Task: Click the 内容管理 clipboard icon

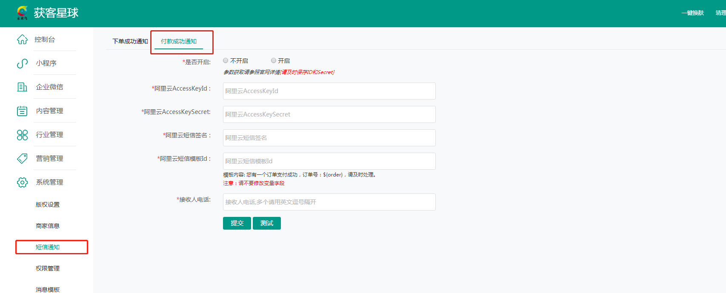Action: 22,111
